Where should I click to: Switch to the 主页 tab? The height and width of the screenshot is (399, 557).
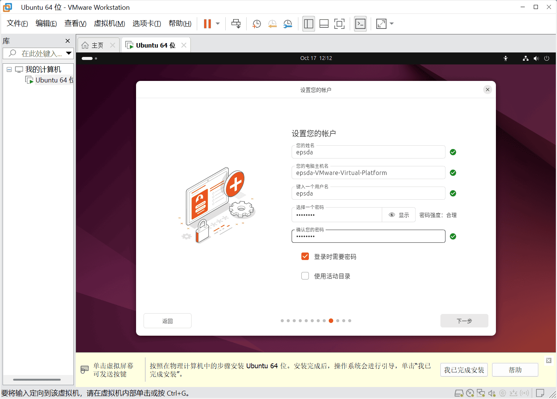97,45
